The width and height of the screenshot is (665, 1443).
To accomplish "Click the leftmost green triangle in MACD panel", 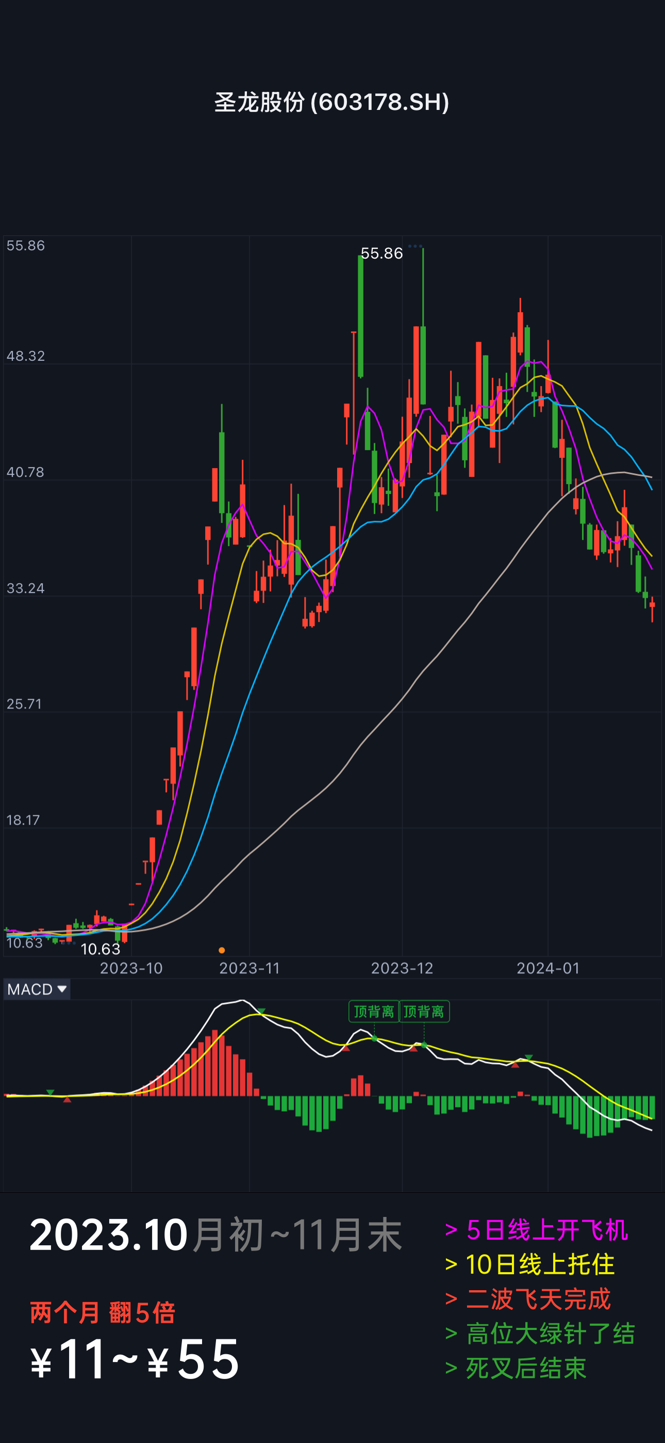I will tap(51, 1093).
